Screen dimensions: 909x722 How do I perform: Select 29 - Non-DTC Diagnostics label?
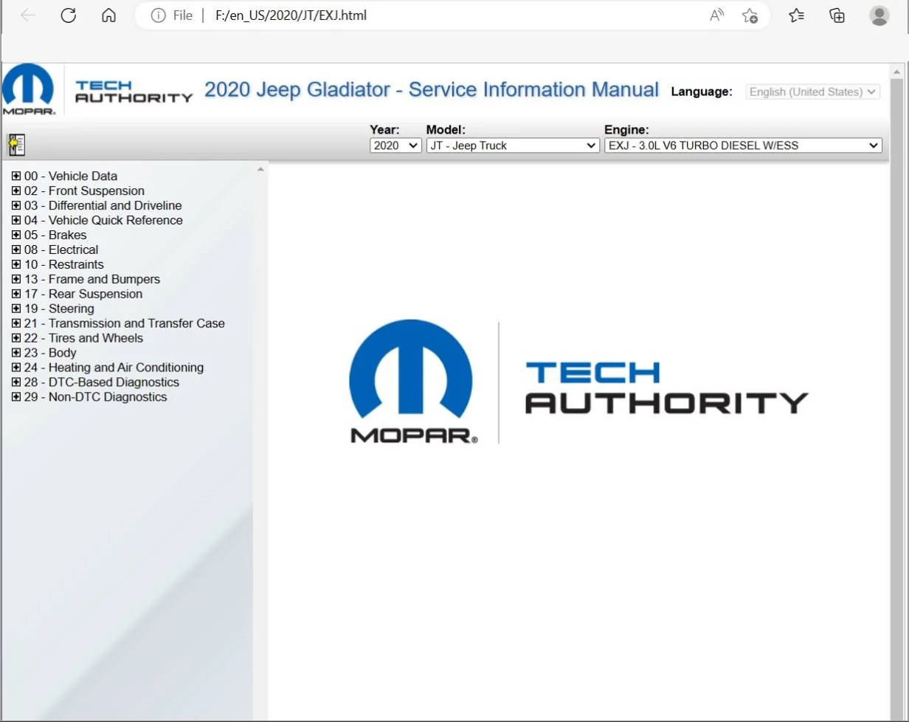pos(96,397)
